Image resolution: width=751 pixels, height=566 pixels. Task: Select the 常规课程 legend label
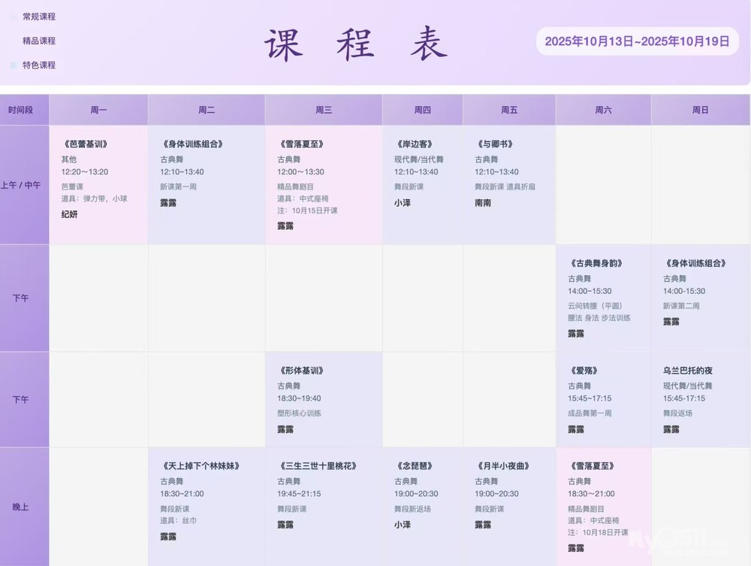(39, 17)
